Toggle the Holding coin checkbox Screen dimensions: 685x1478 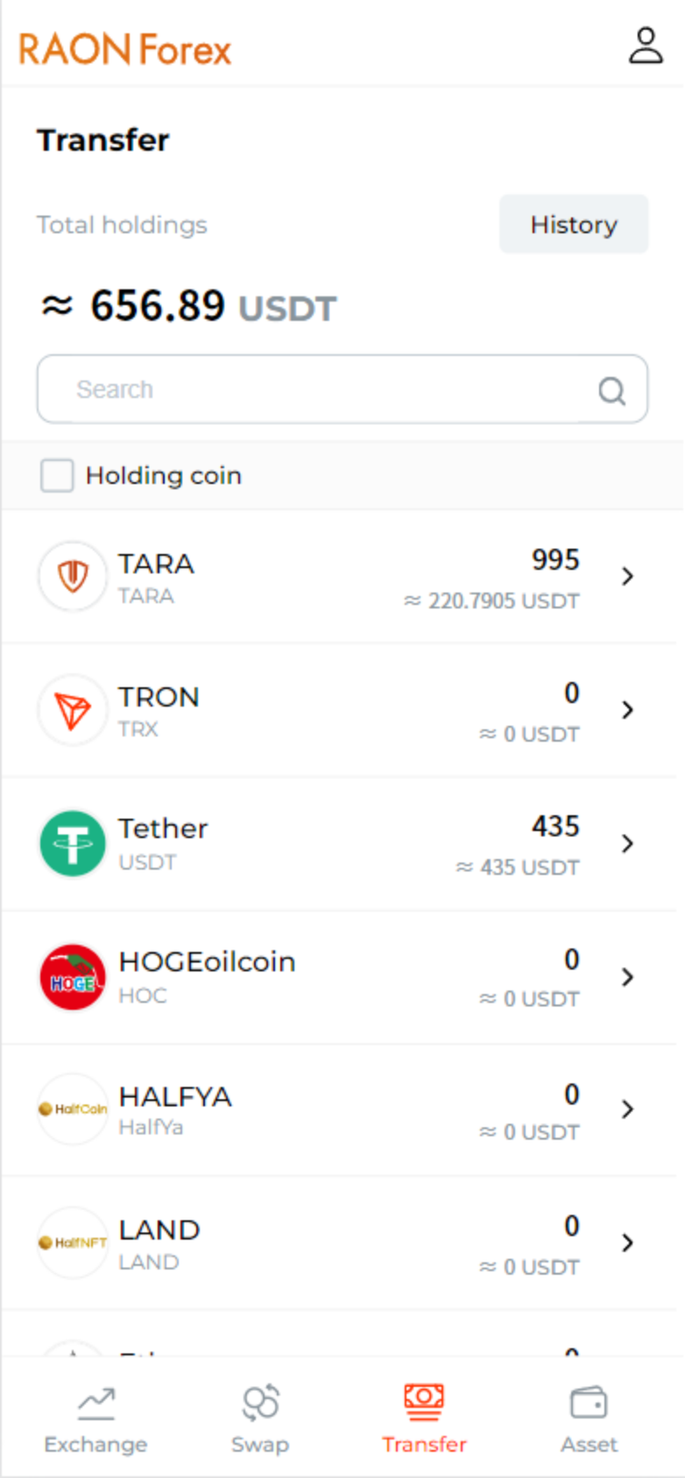tap(57, 476)
